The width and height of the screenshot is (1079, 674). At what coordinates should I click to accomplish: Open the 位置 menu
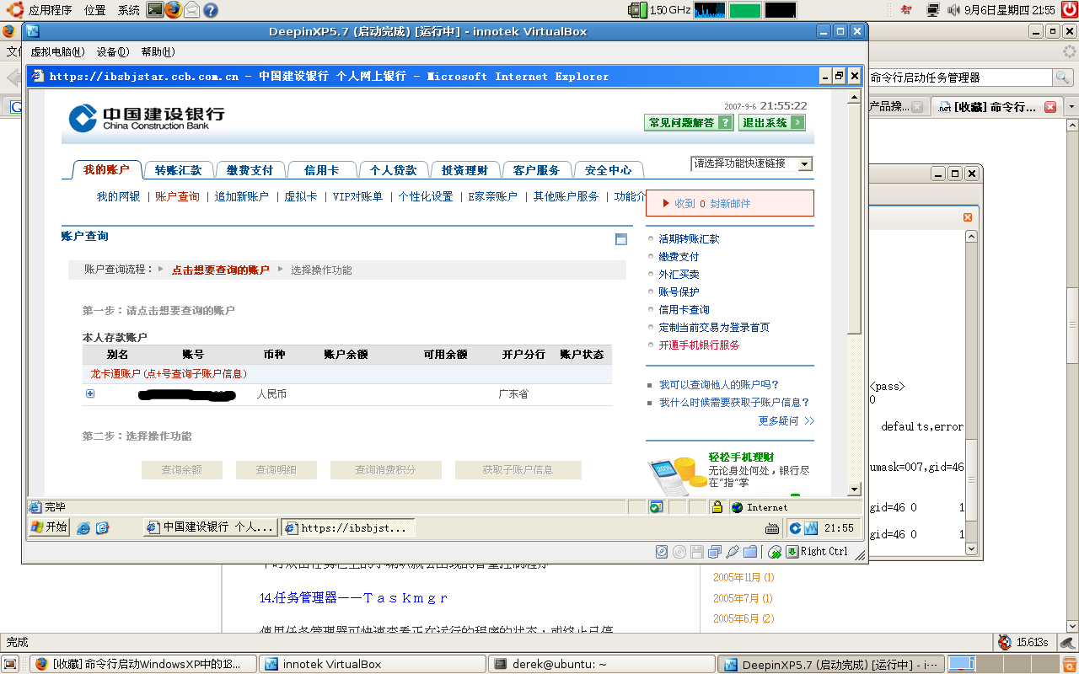click(x=95, y=10)
